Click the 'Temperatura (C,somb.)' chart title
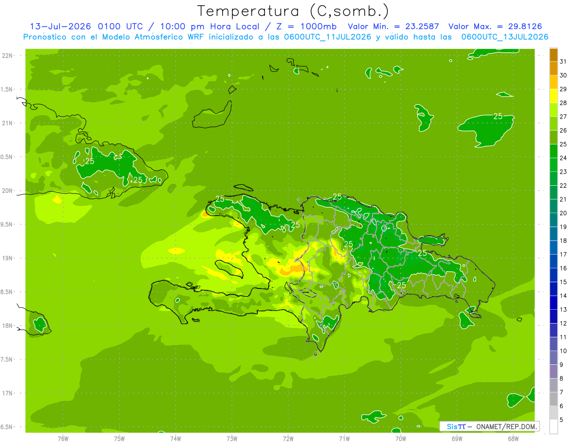Image resolution: width=576 pixels, height=445 pixels. click(293, 11)
